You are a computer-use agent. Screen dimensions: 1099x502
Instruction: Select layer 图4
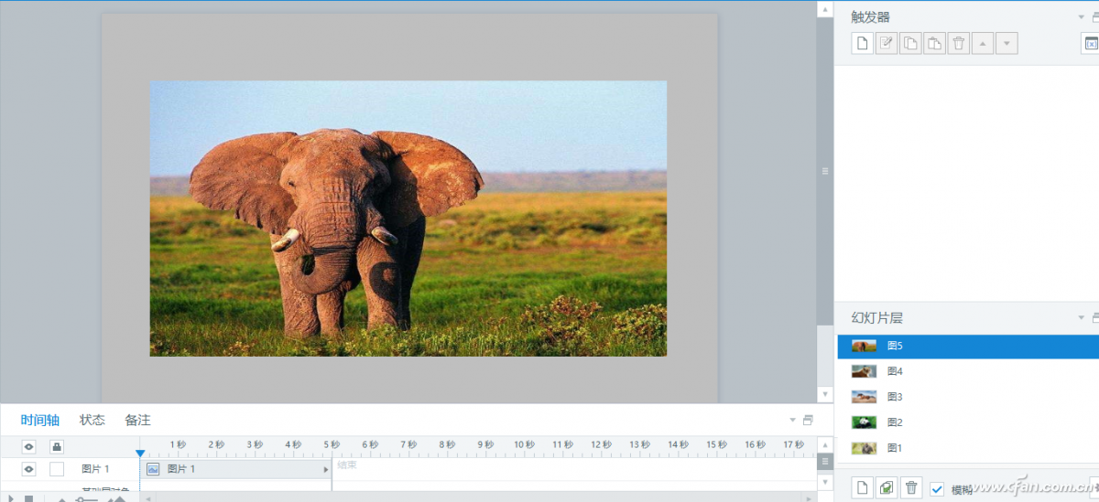tap(968, 371)
